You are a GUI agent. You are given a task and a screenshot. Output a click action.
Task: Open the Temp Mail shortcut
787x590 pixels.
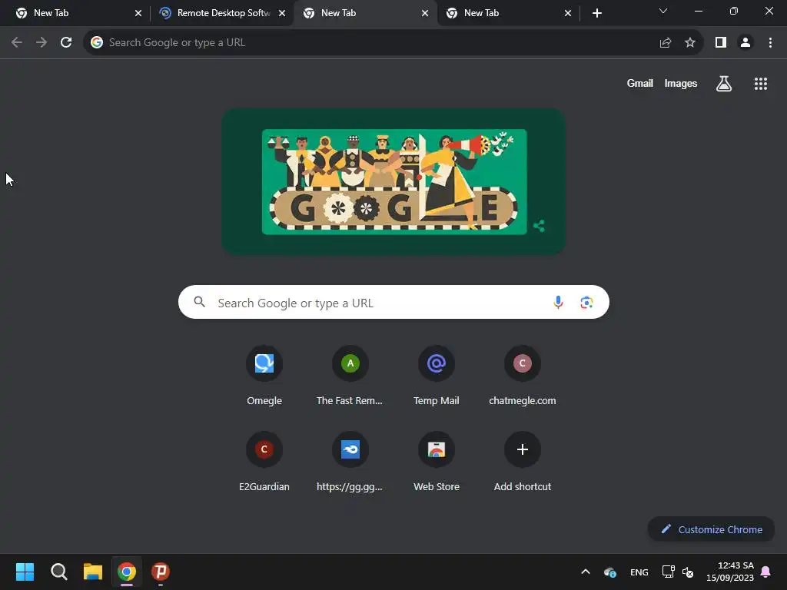point(437,375)
